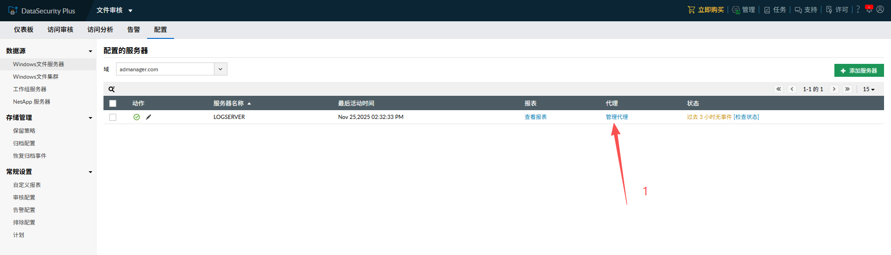Check the LOGSERVER row checkbox
This screenshot has height=255, width=891.
click(113, 117)
